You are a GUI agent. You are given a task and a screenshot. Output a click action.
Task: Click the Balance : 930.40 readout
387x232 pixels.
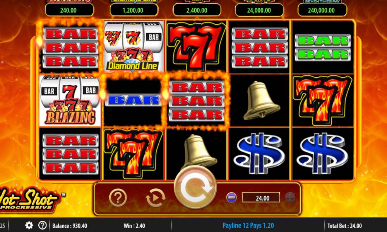point(70,225)
